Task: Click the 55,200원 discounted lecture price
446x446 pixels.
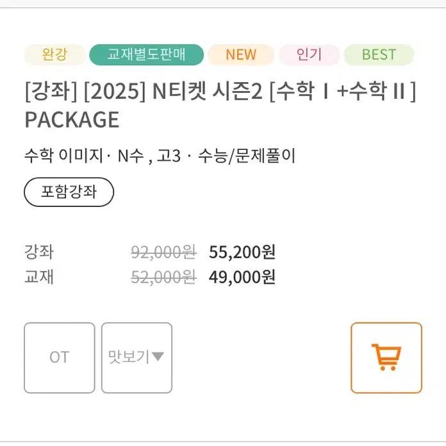Action: click(242, 252)
